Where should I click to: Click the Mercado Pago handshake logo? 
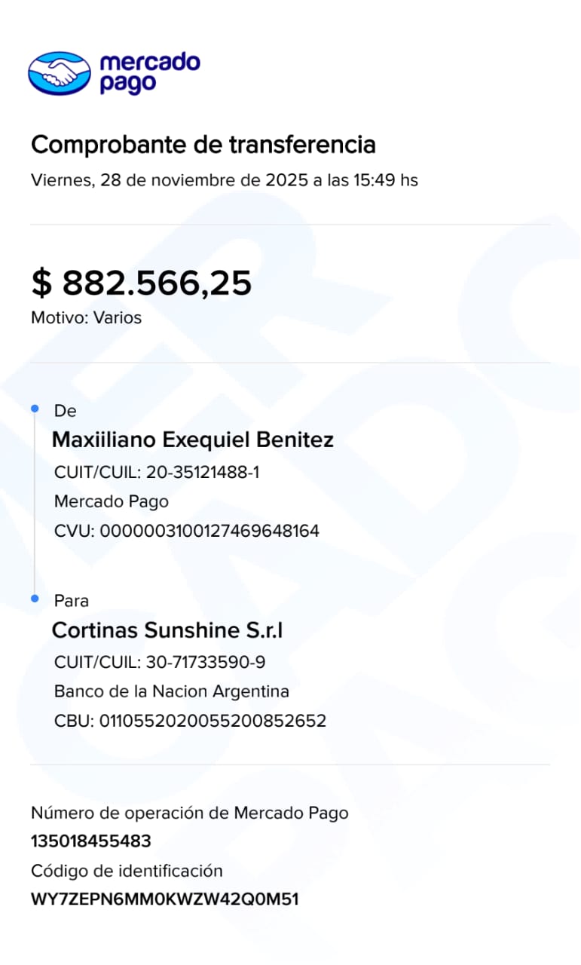tap(59, 72)
